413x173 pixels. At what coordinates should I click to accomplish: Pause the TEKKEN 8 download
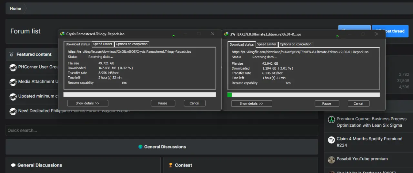tap(327, 103)
